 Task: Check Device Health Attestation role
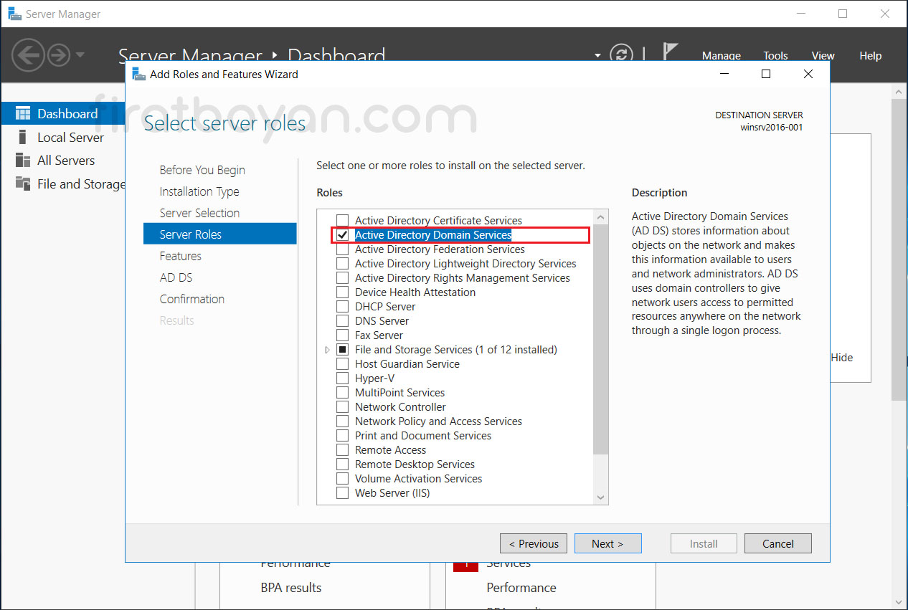point(343,292)
